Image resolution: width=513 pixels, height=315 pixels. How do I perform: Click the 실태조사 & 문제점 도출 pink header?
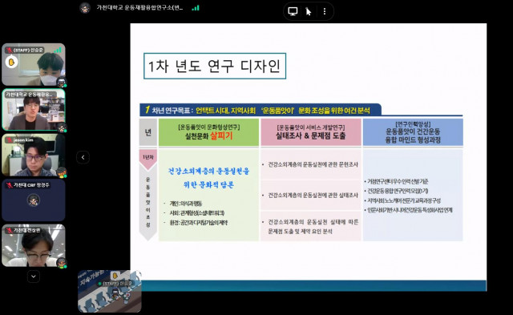[310, 135]
